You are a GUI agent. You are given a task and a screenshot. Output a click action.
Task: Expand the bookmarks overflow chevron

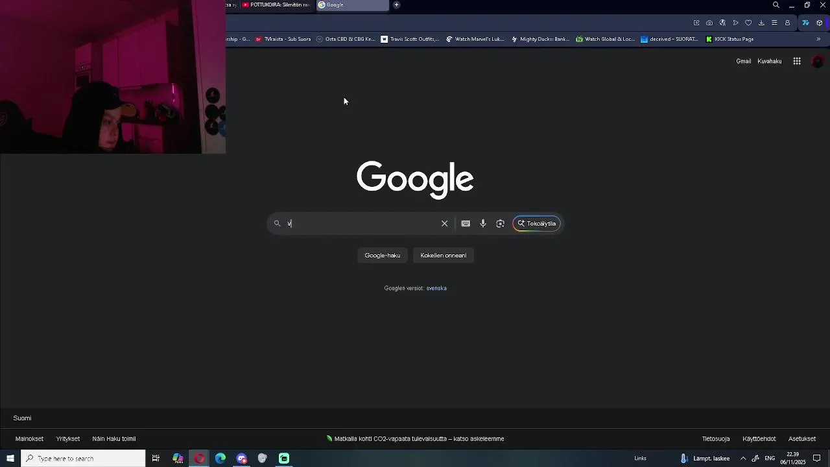click(x=818, y=39)
